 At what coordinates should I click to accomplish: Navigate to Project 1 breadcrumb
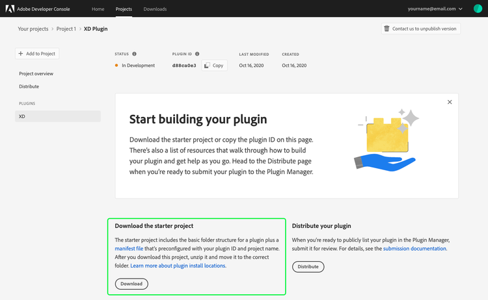pyautogui.click(x=66, y=29)
